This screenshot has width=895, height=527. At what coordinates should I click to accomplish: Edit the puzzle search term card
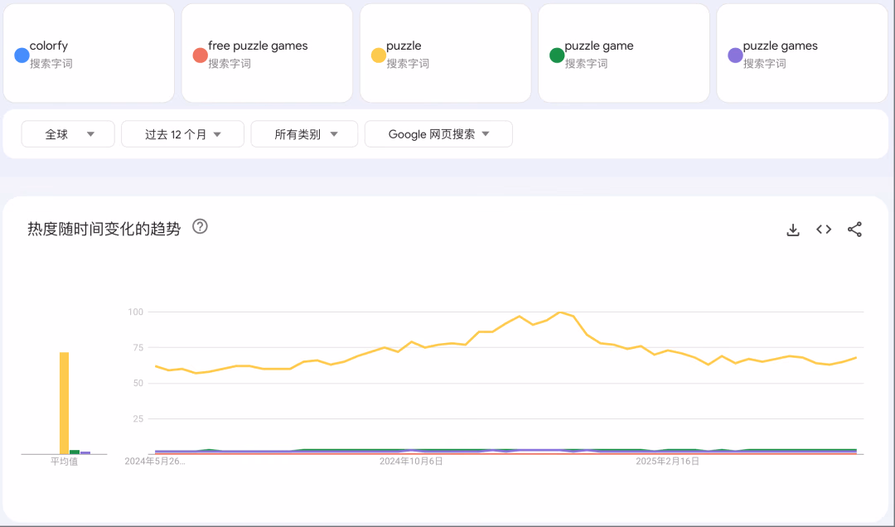[445, 54]
